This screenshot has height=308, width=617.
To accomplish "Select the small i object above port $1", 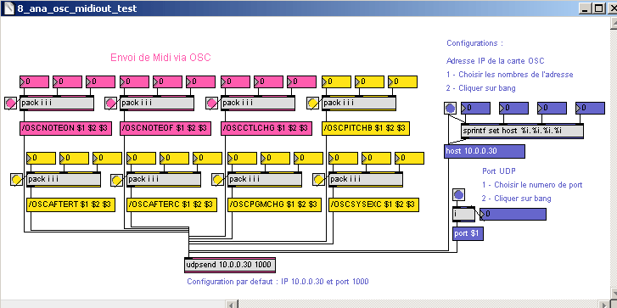I will [x=464, y=215].
